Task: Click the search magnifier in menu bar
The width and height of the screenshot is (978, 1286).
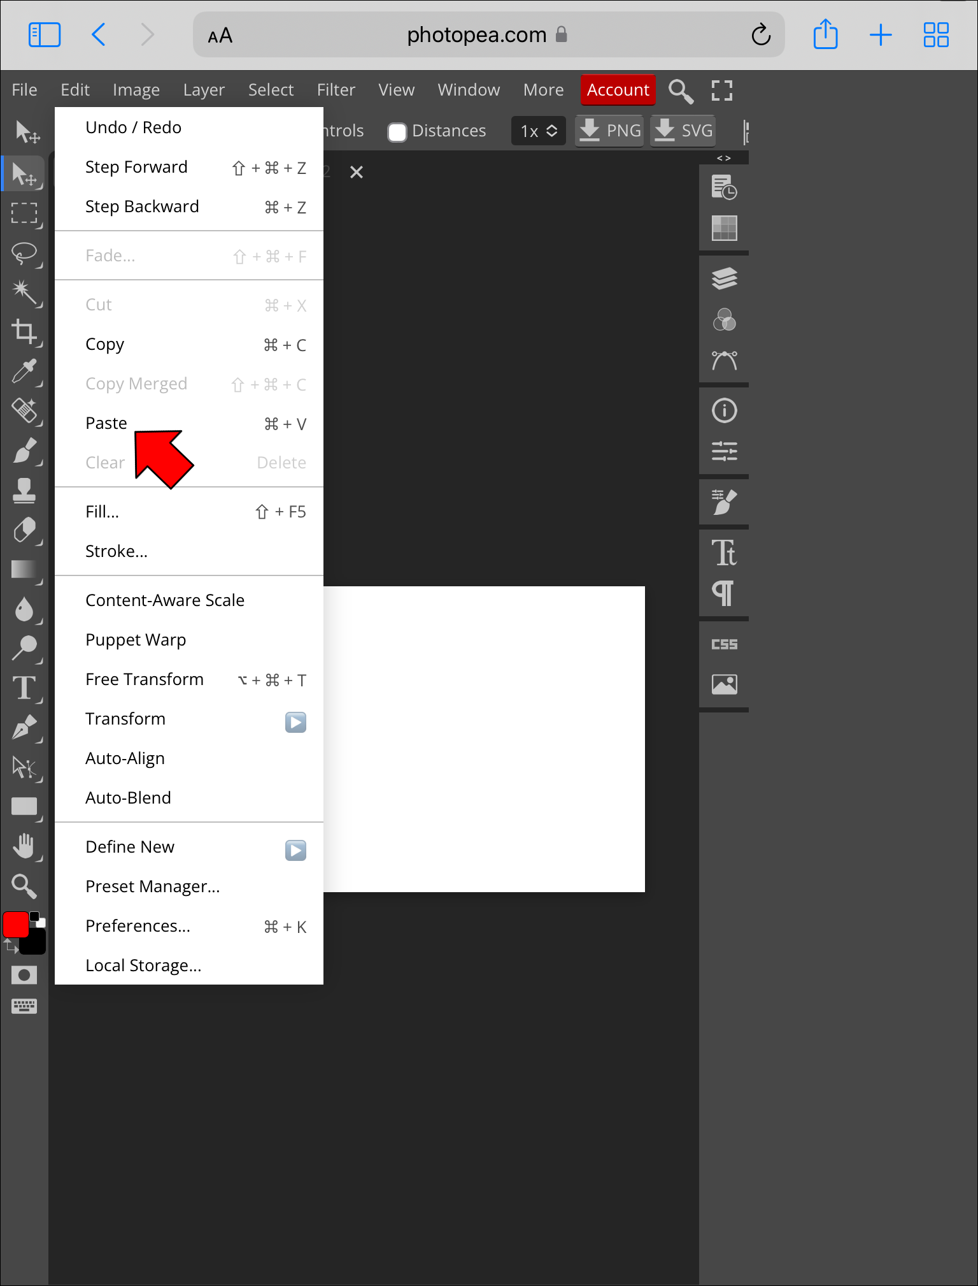Action: point(681,91)
